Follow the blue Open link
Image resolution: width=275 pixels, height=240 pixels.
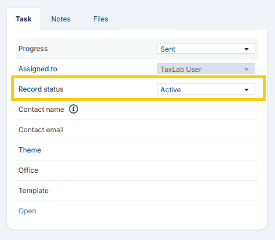[x=27, y=211]
